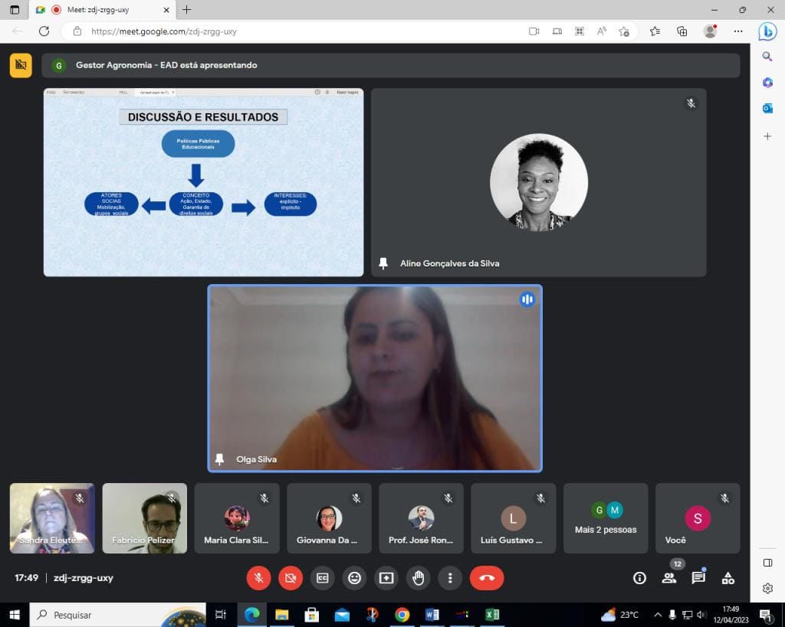Click the Aline Gonçalves da Silva tile
Screen dimensions: 785x627
click(539, 182)
